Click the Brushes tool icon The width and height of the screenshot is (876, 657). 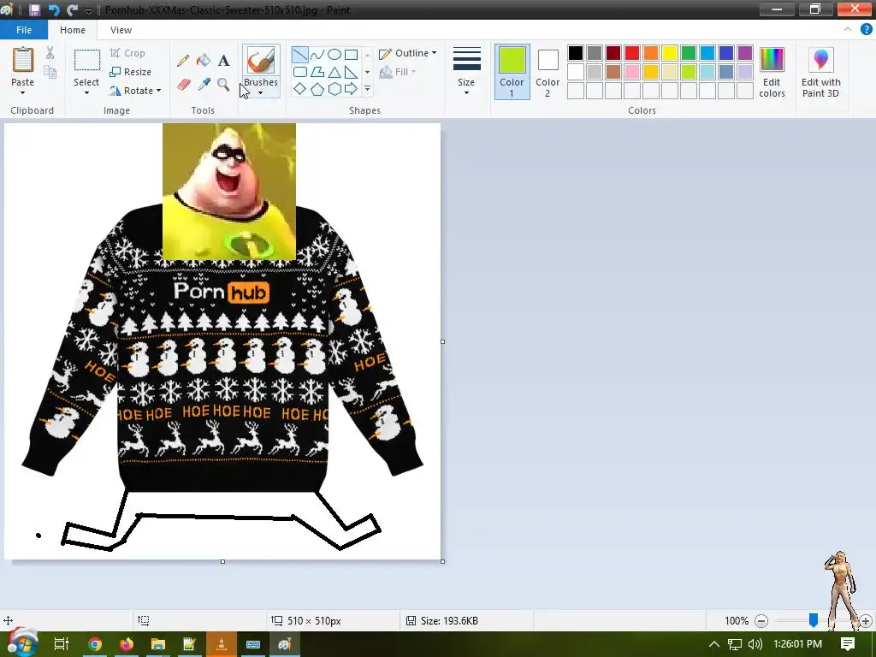tap(261, 60)
